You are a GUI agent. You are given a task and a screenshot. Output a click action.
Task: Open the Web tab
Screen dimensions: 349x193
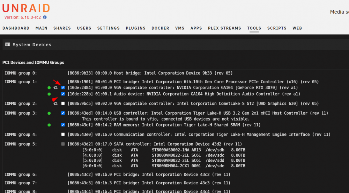coord(297,28)
